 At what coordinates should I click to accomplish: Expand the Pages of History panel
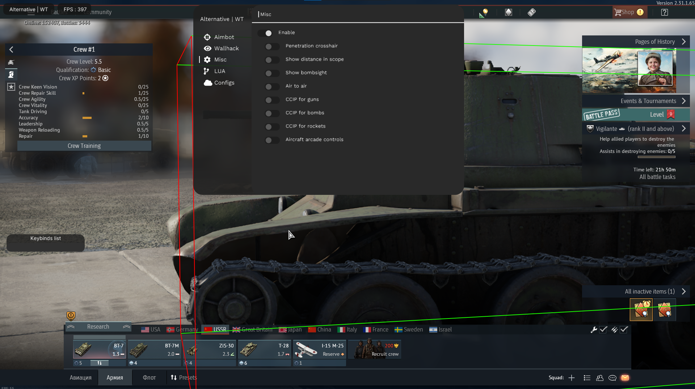click(683, 42)
